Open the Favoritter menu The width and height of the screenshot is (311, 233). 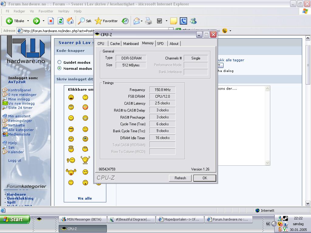pos(46,11)
